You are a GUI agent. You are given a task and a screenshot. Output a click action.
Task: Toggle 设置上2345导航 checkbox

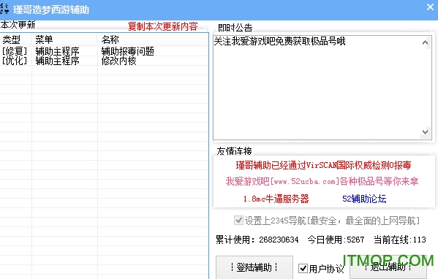238,220
